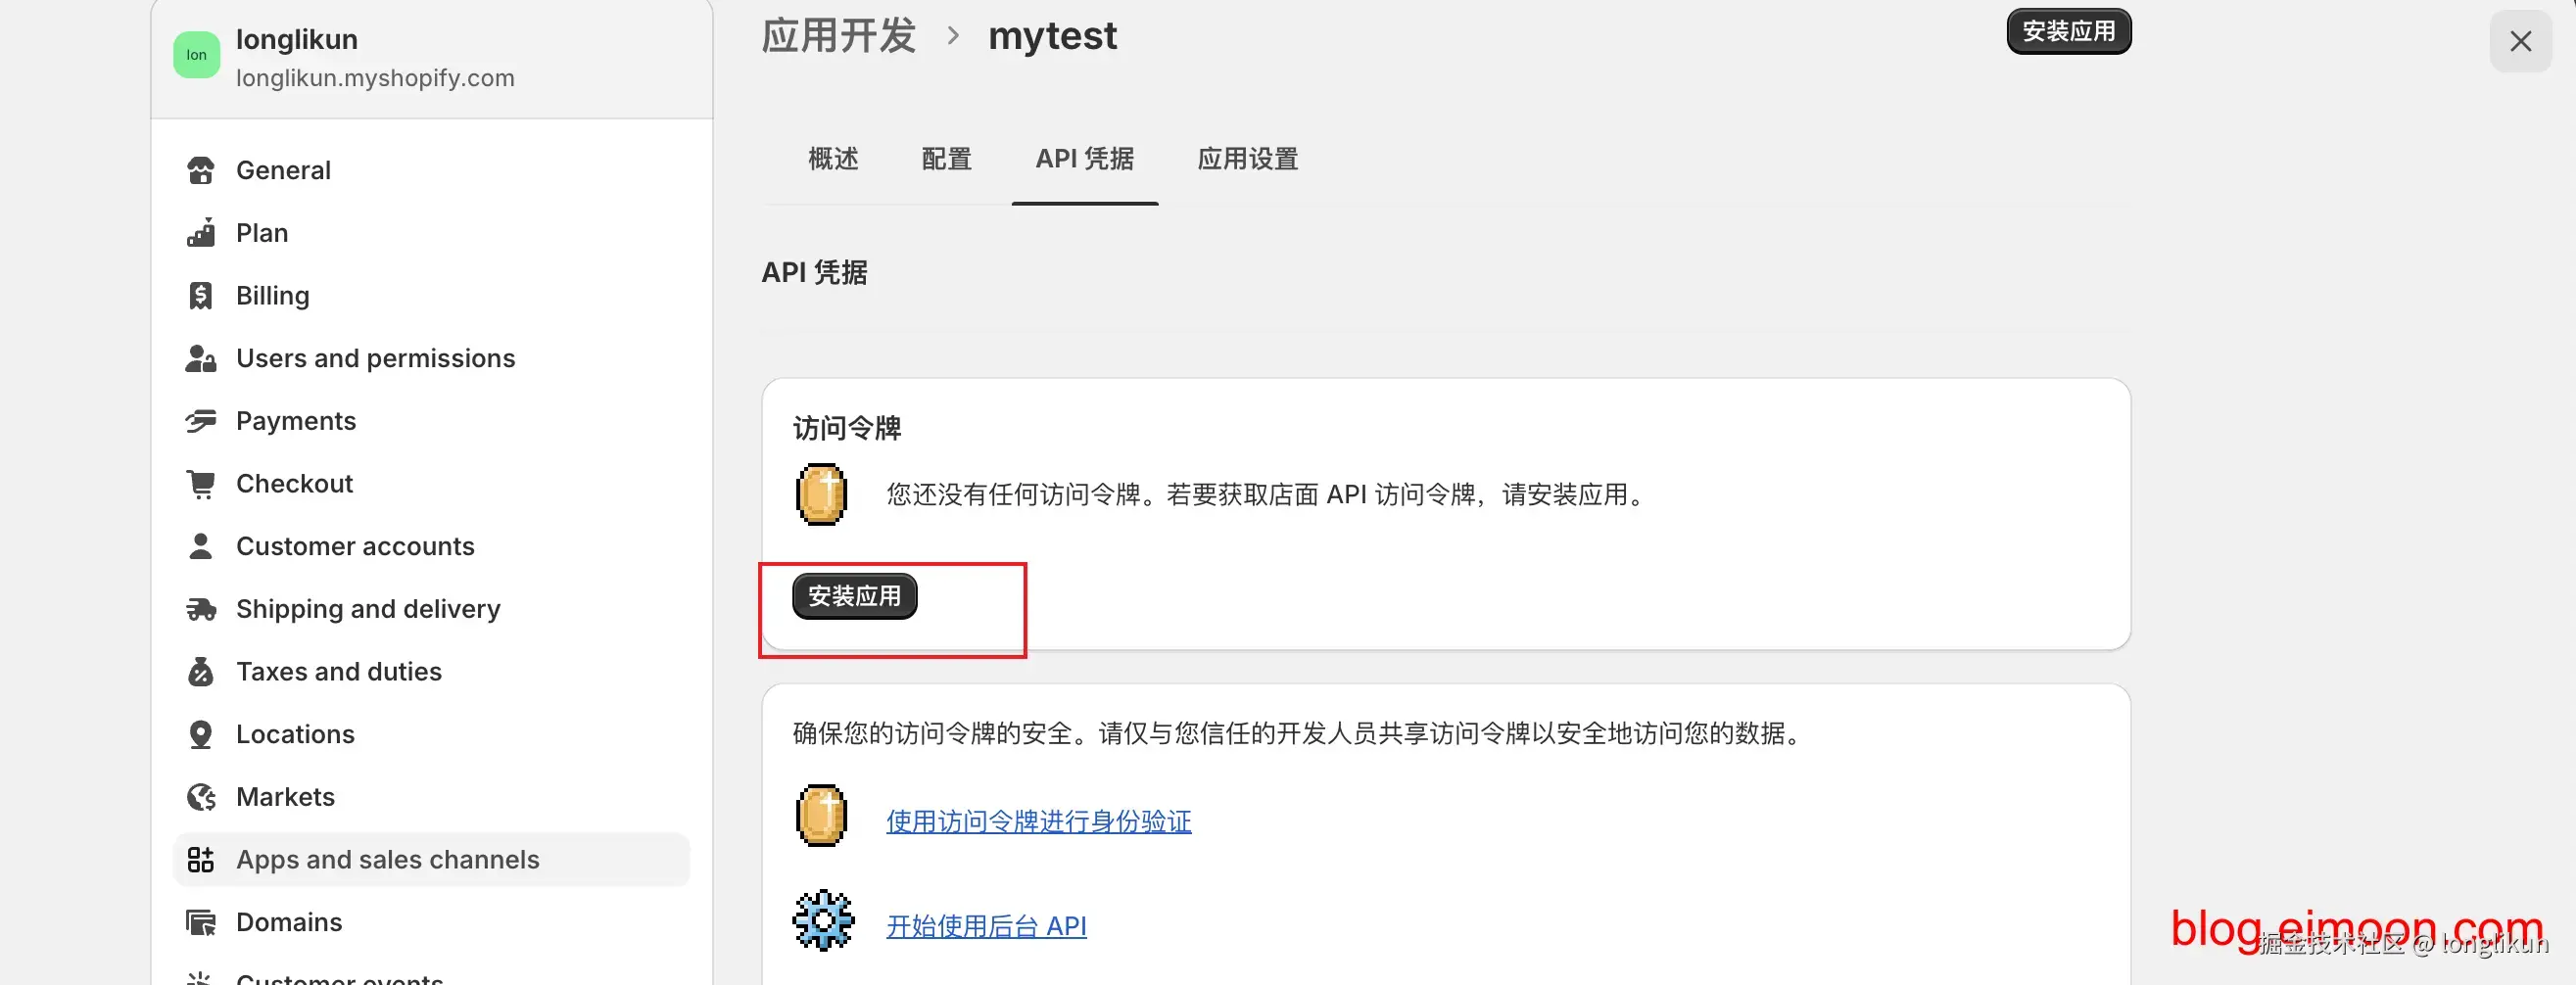This screenshot has width=2576, height=985.
Task: Select the Payments hand icon
Action: point(200,420)
